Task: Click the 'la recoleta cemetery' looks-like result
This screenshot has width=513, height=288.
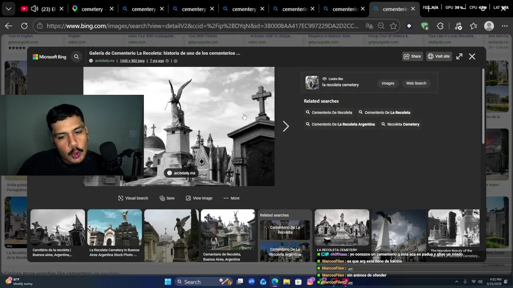Action: [340, 85]
